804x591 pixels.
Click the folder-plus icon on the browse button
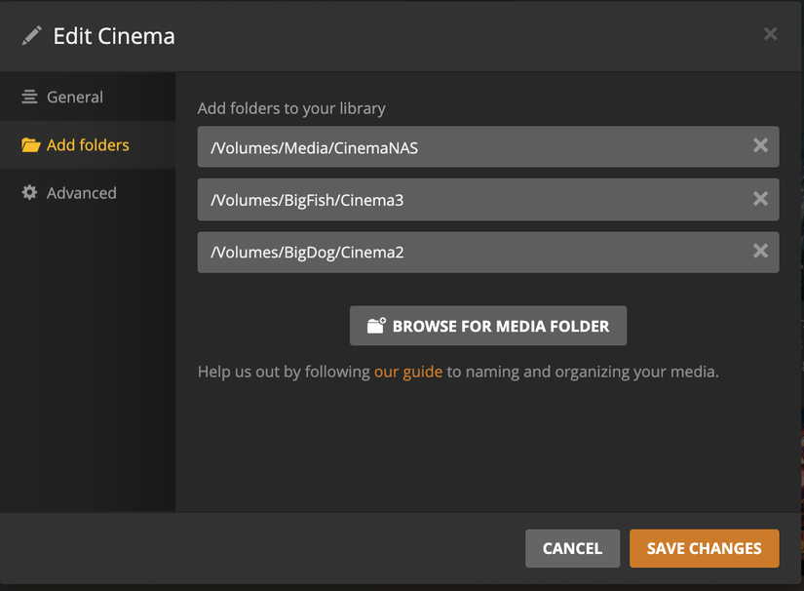tap(376, 326)
